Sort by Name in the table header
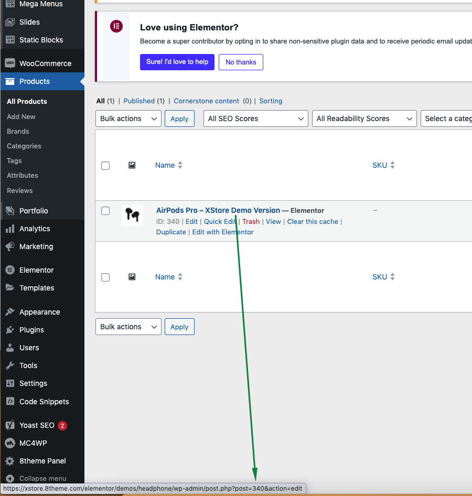The width and height of the screenshot is (472, 496). point(169,165)
